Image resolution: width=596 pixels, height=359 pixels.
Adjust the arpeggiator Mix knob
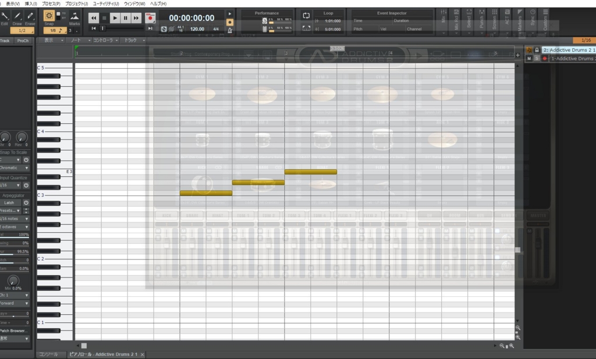click(13, 281)
